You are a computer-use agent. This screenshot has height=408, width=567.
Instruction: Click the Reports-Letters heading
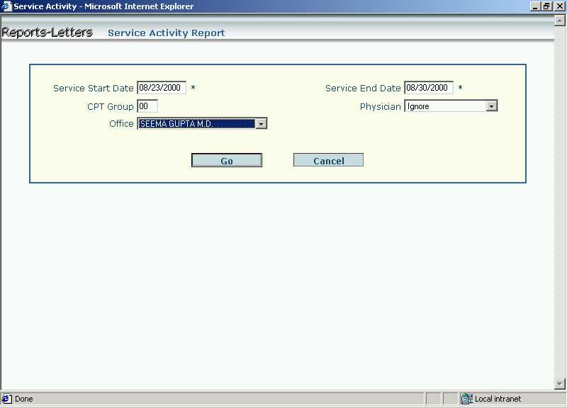[x=47, y=33]
